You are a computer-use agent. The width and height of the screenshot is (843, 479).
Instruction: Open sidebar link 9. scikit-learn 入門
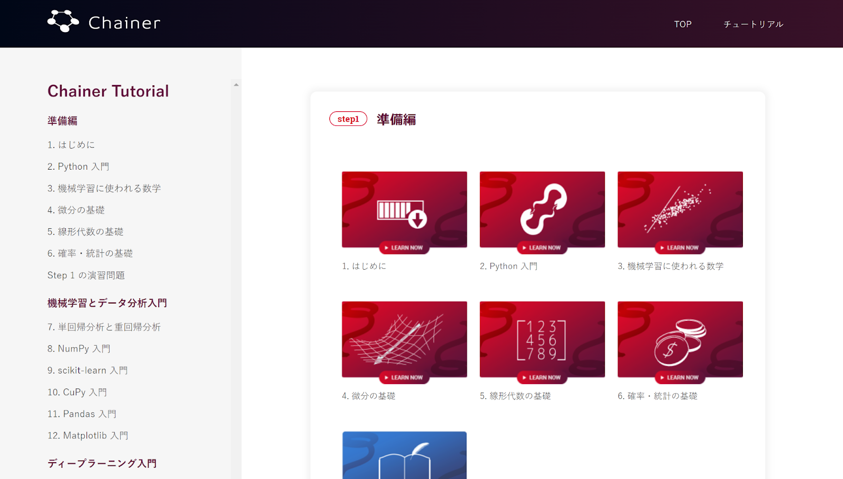coord(87,370)
